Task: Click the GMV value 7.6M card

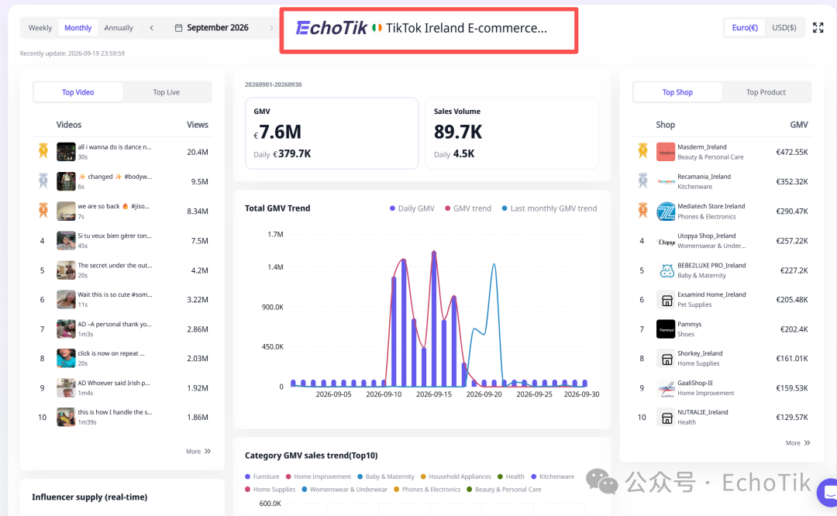Action: pyautogui.click(x=332, y=133)
